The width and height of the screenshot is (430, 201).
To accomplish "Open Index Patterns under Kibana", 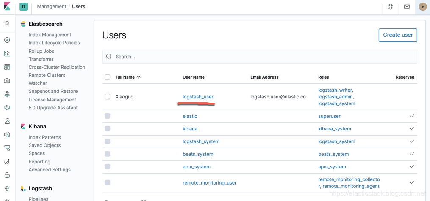I will coord(45,137).
